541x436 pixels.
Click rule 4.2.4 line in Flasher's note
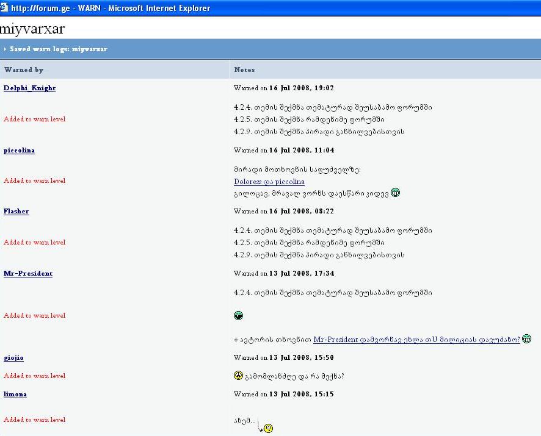pyautogui.click(x=333, y=231)
